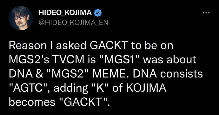Click the word "consists" in the tweet
219x115 pixels.
[x=181, y=74]
